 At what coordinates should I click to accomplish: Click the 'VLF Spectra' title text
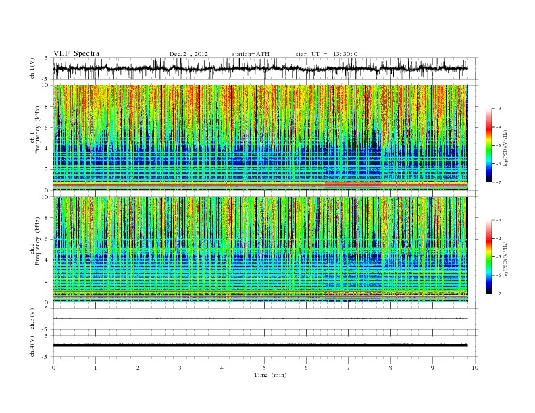[x=76, y=53]
